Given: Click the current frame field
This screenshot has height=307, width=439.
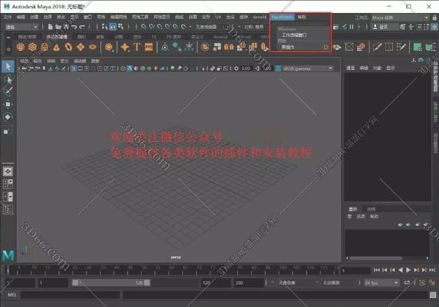Looking at the screenshot, I should (x=356, y=270).
